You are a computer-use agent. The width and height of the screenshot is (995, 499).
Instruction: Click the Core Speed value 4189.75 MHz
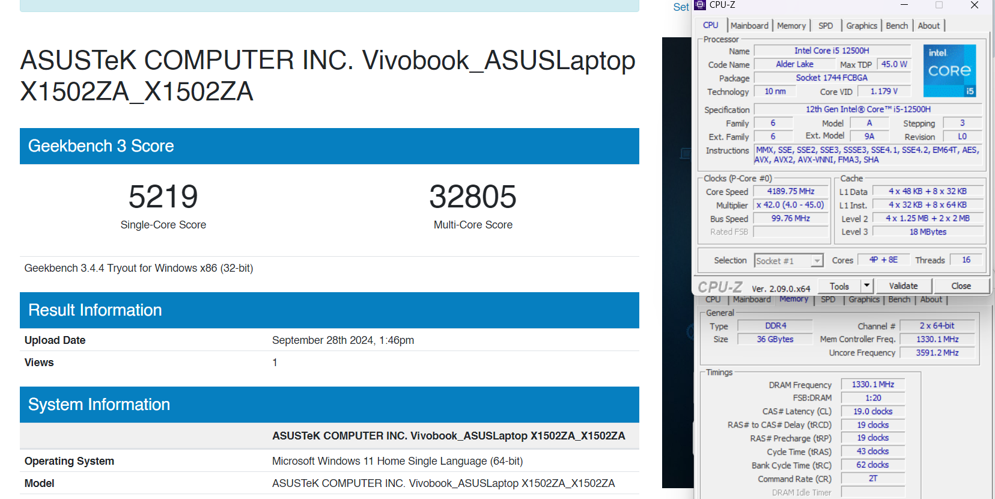(x=791, y=191)
